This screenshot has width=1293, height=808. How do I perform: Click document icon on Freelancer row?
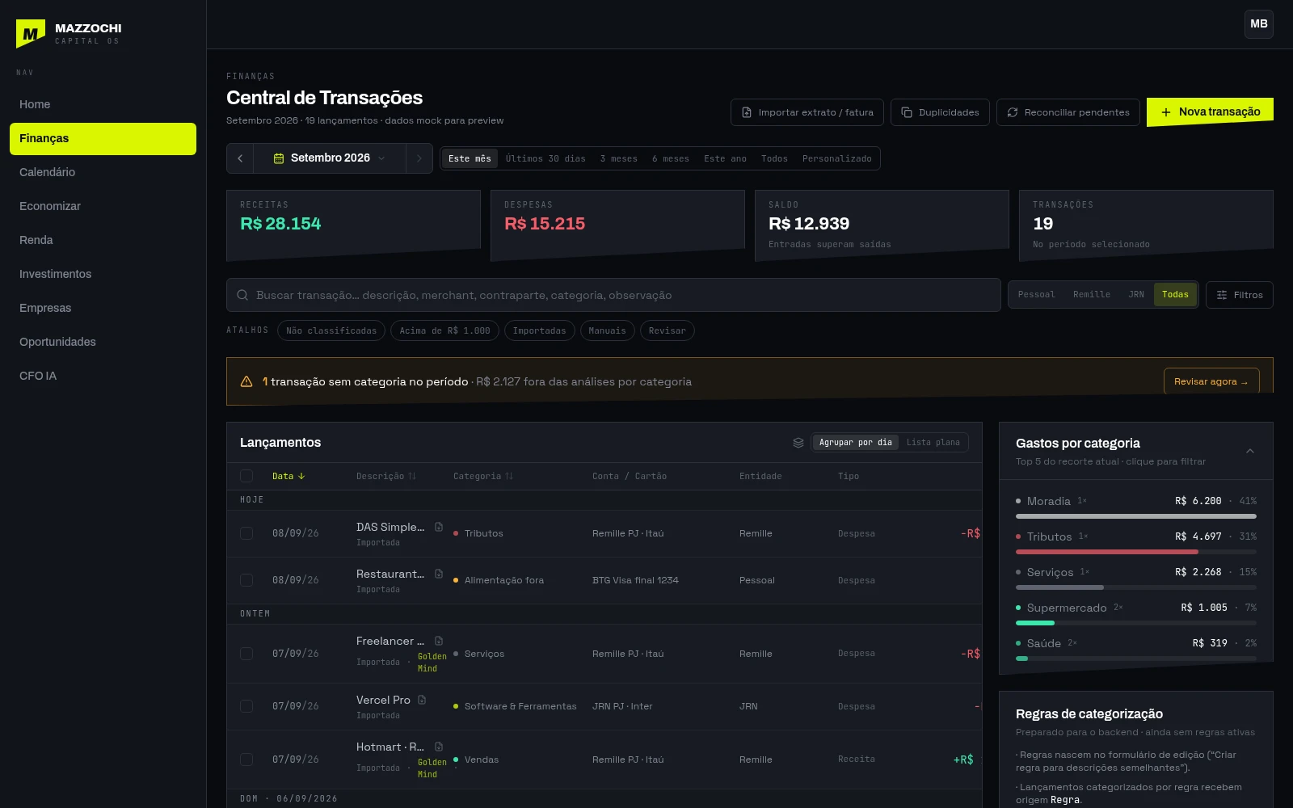pyautogui.click(x=439, y=641)
